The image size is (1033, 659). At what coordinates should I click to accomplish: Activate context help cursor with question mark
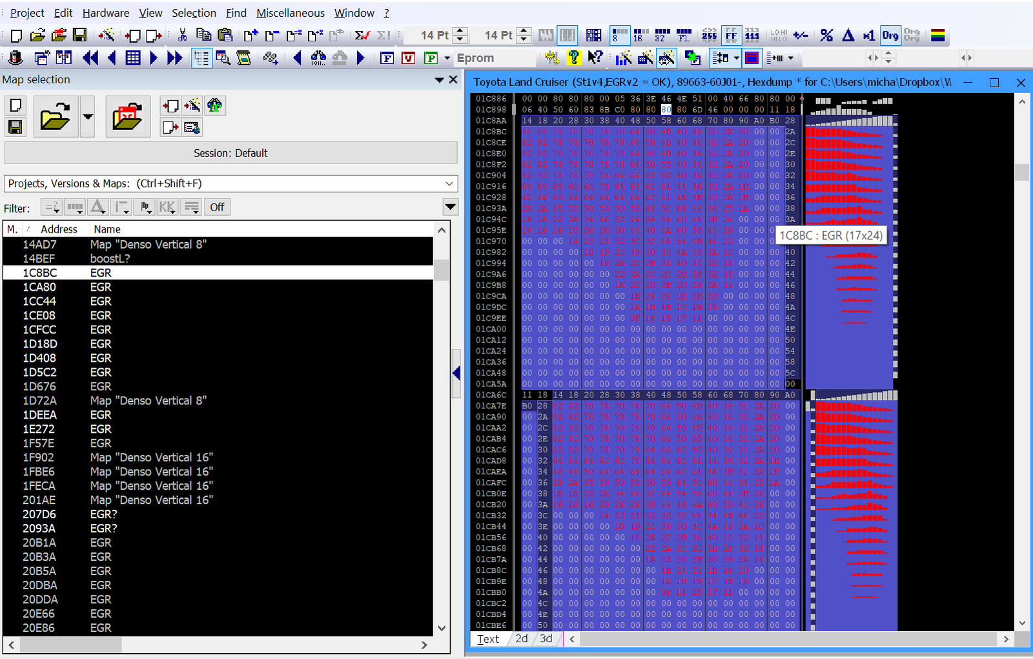pyautogui.click(x=595, y=58)
